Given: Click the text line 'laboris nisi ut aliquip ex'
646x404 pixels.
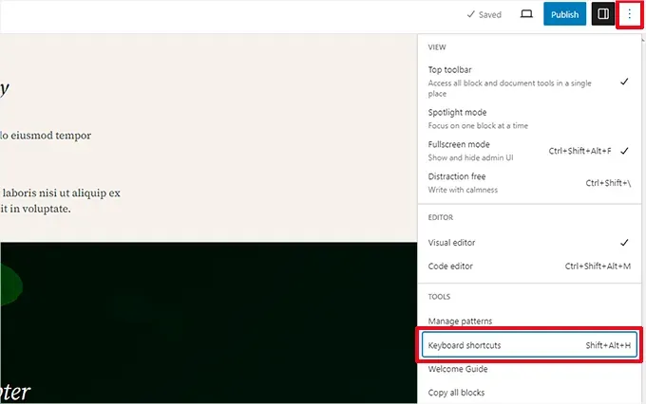Looking at the screenshot, I should point(60,193).
